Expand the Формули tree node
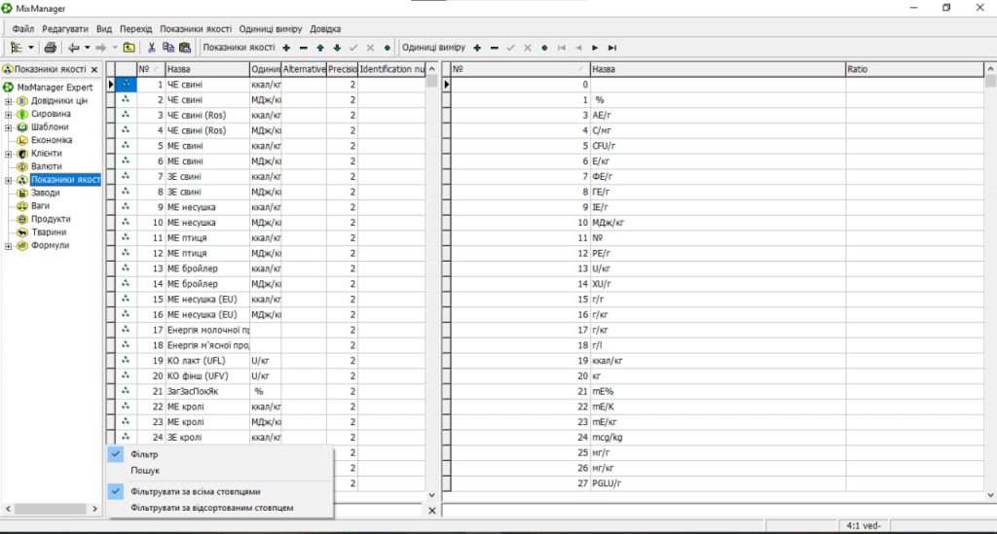This screenshot has width=997, height=534. tap(8, 246)
